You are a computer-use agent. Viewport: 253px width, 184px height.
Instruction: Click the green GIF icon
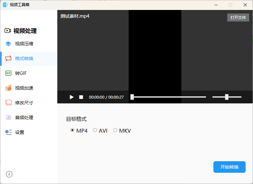pyautogui.click(x=8, y=73)
